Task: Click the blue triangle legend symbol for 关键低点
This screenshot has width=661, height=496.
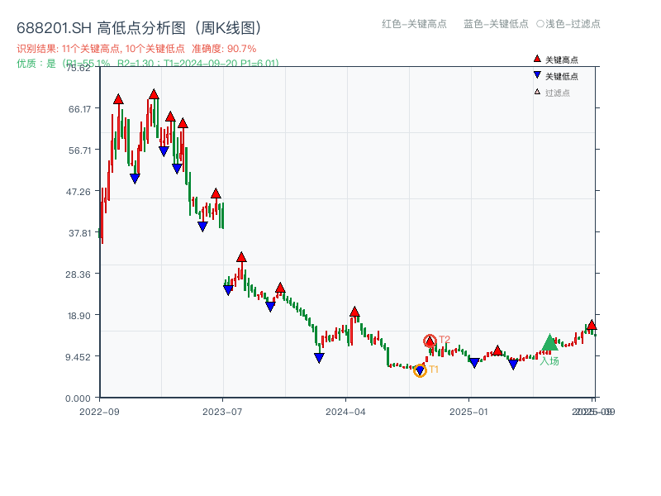Action: pyautogui.click(x=537, y=74)
